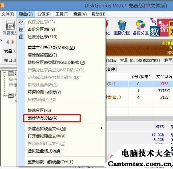Screen dimensions: 173x169
Task: Click the capacity 51.1GB(52337MB) text
Action: click(140, 61)
